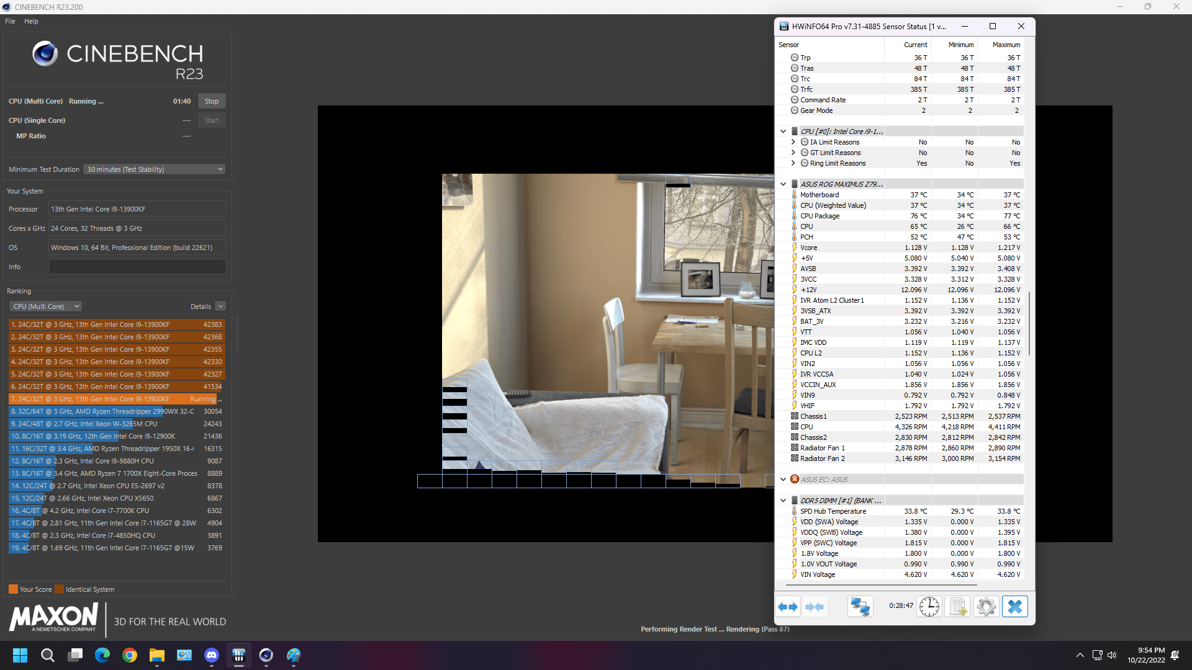Switch to HWiNFO taskbar icon
The width and height of the screenshot is (1192, 670).
click(x=239, y=655)
